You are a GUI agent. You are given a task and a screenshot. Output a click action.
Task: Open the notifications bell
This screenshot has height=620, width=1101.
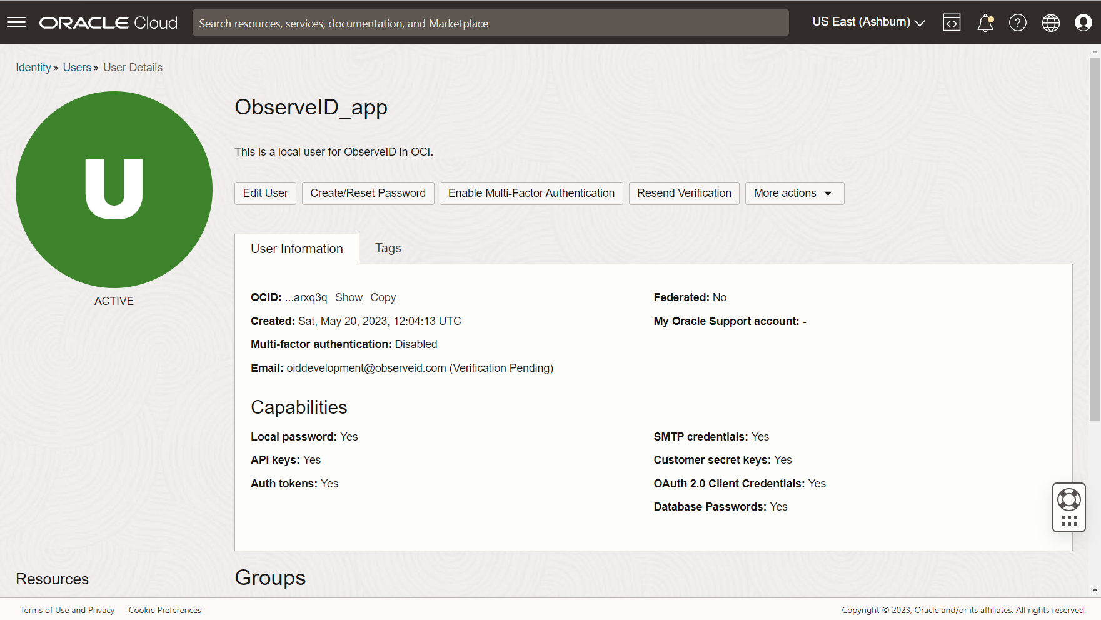(985, 22)
